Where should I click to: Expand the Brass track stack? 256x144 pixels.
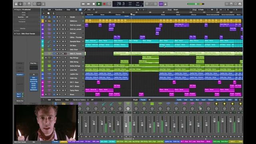pos(46,94)
